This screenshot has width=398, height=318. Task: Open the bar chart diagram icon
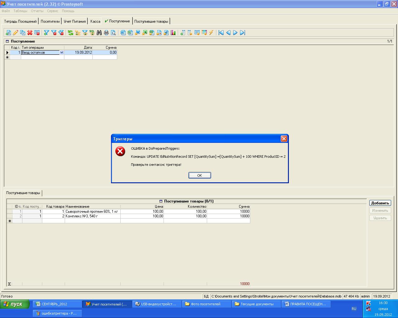point(173,33)
